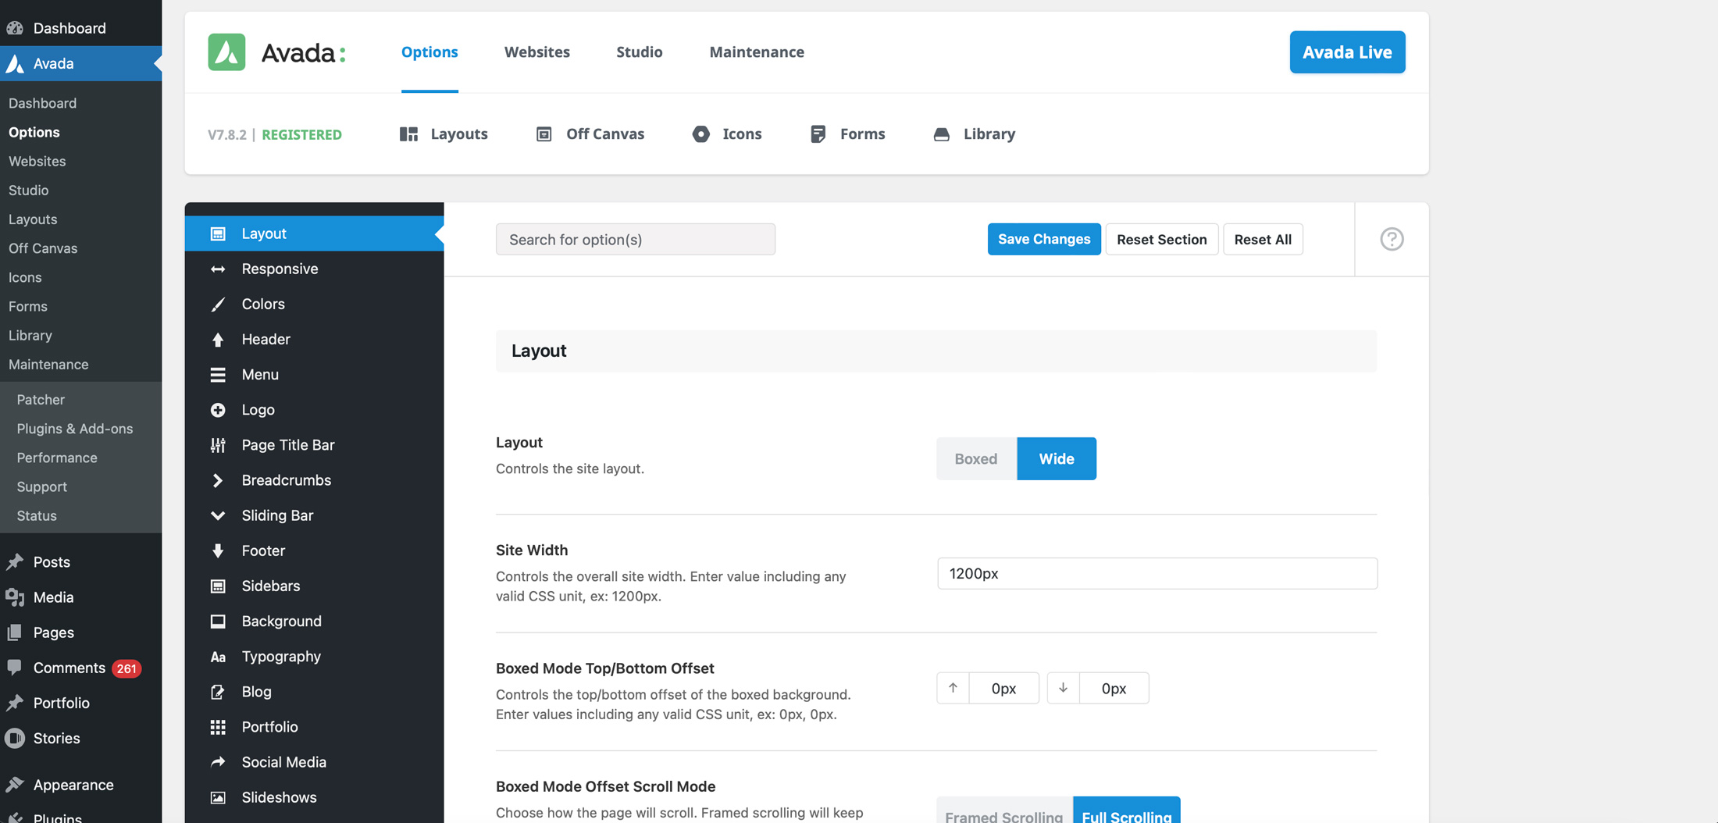Select the Wide layout option
Viewport: 1718px width, 823px height.
click(x=1057, y=458)
